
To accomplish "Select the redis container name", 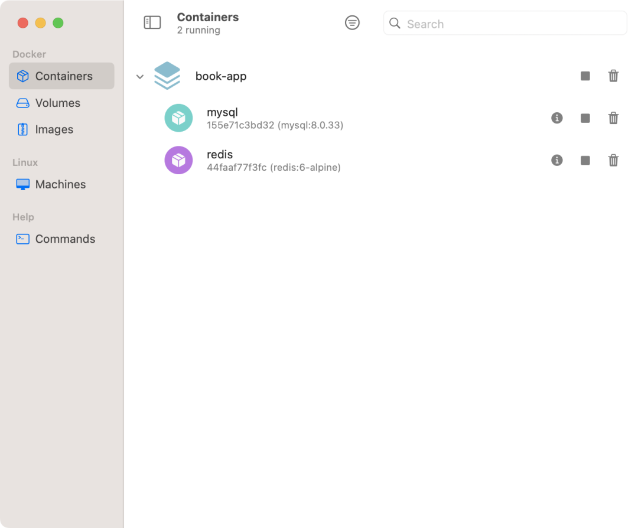I will pyautogui.click(x=220, y=155).
